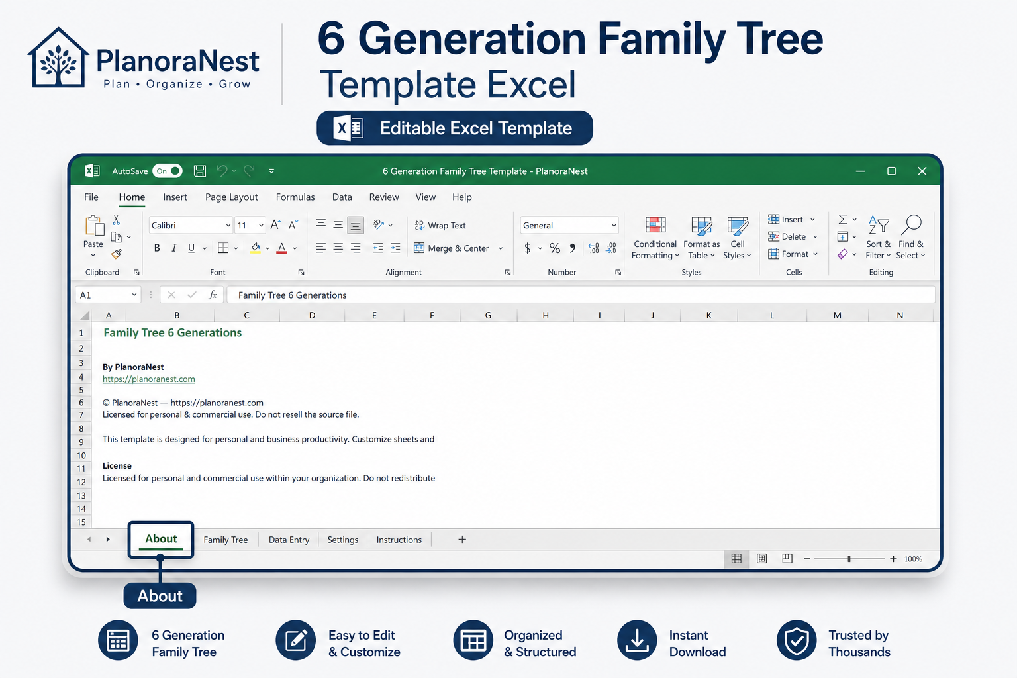
Task: Add a new sheet with plus button
Action: [x=462, y=540]
